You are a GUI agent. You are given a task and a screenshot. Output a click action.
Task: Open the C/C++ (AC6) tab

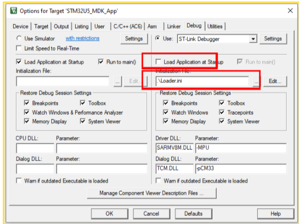click(128, 26)
